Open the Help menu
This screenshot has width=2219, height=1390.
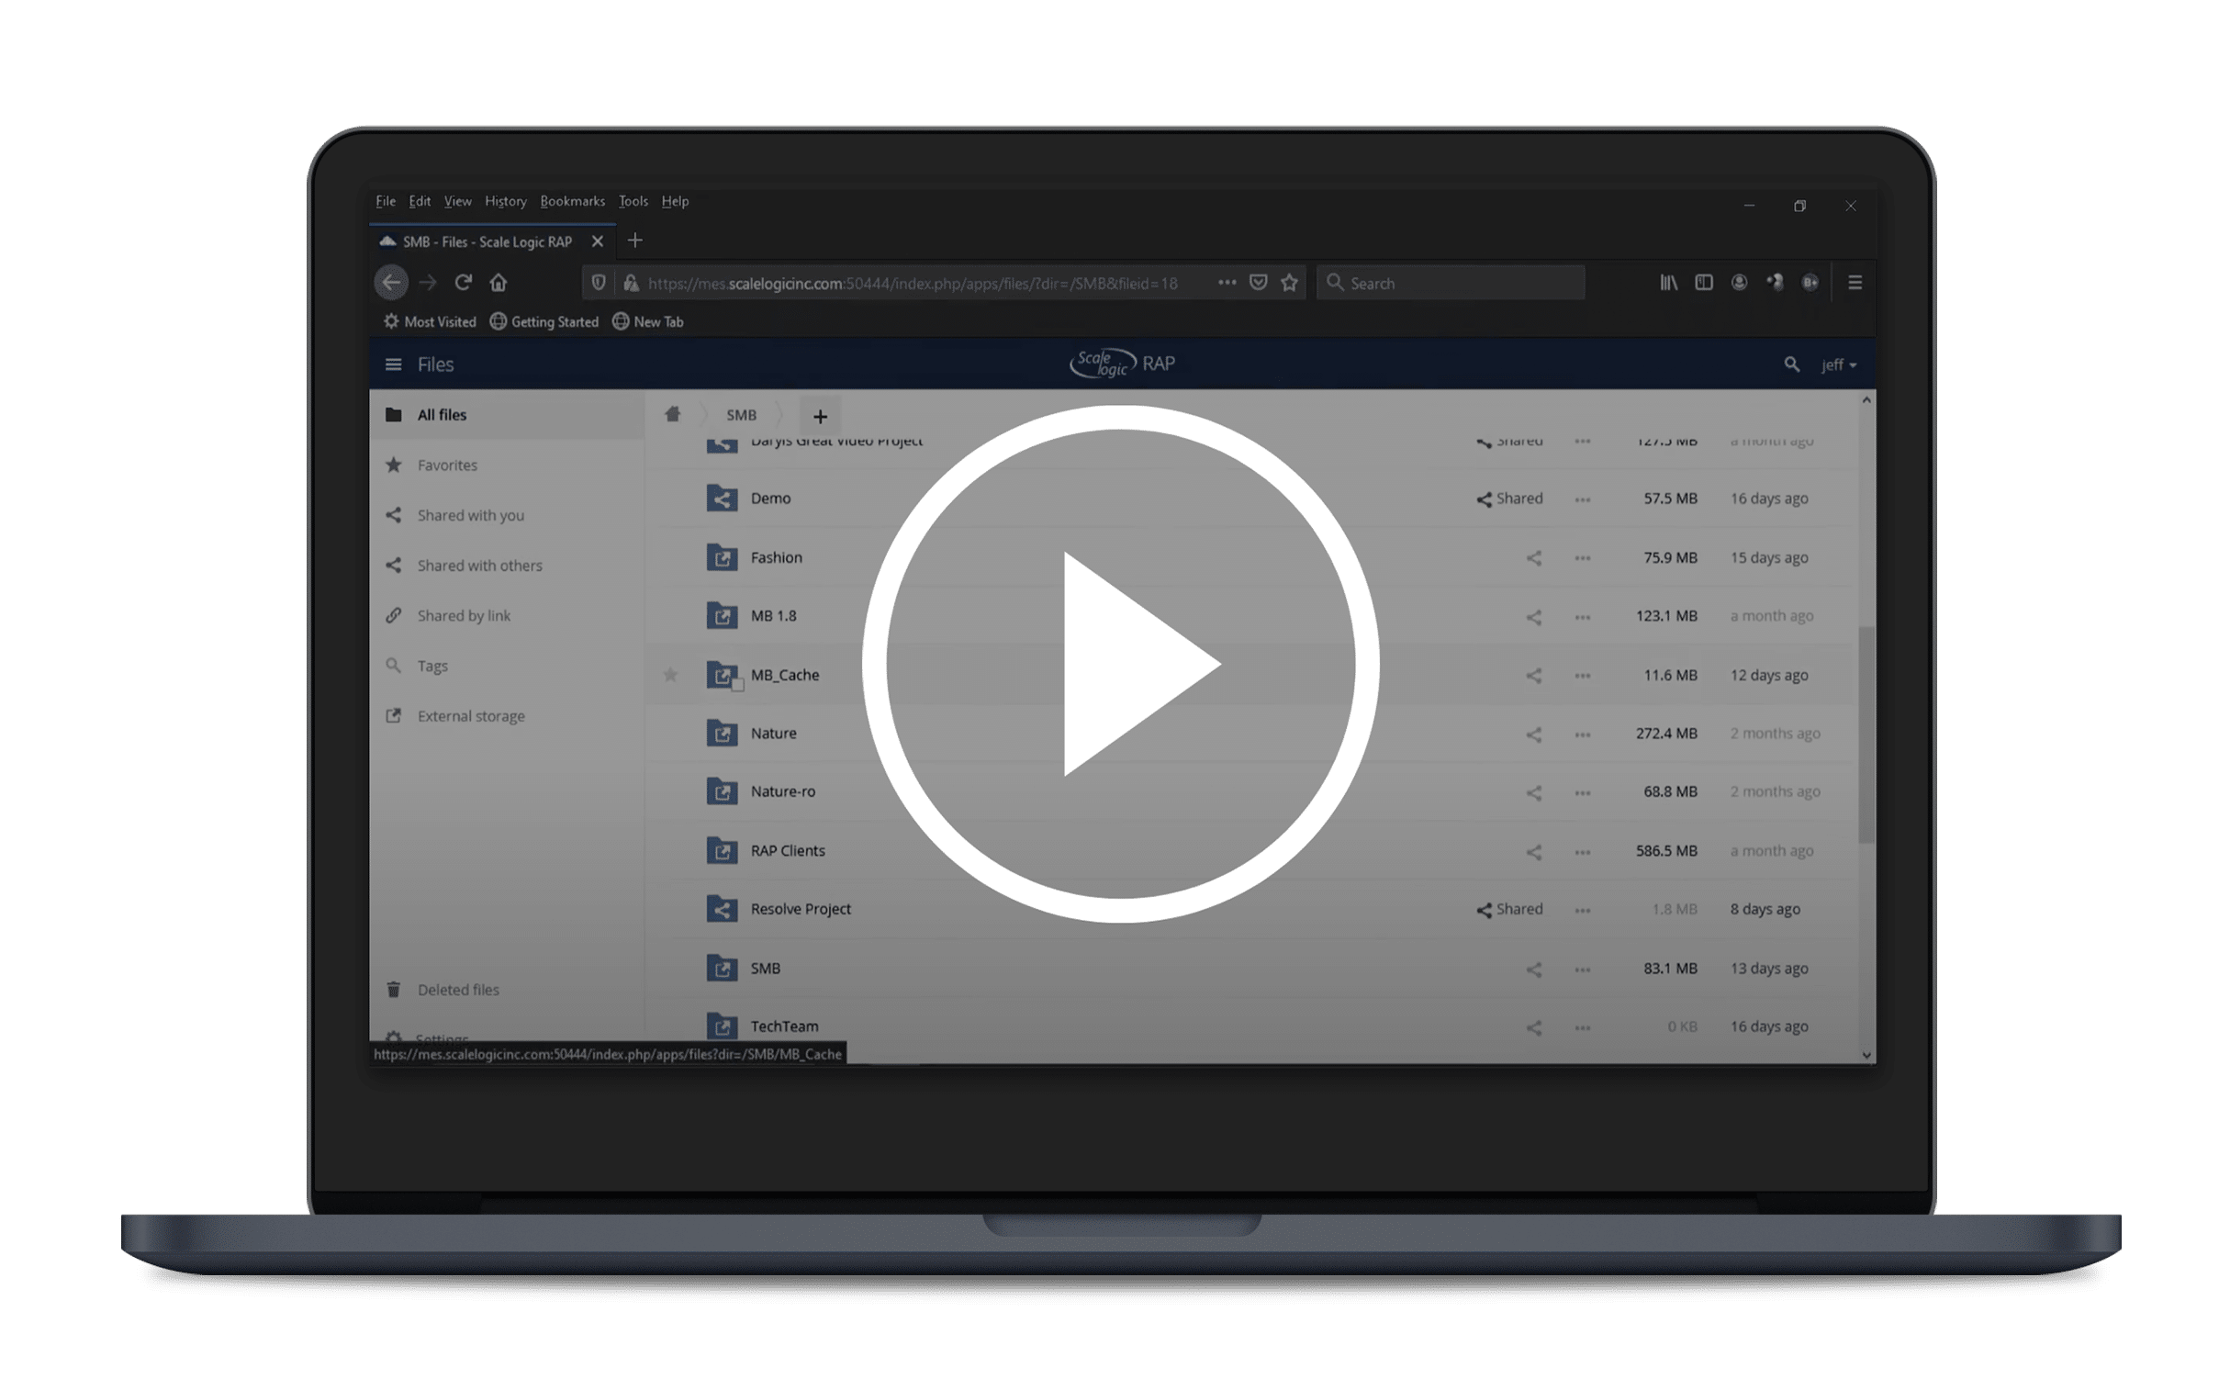click(675, 201)
